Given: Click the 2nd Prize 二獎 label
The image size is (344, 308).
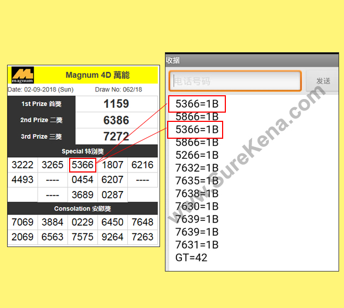Looking at the screenshot, I should tap(41, 120).
